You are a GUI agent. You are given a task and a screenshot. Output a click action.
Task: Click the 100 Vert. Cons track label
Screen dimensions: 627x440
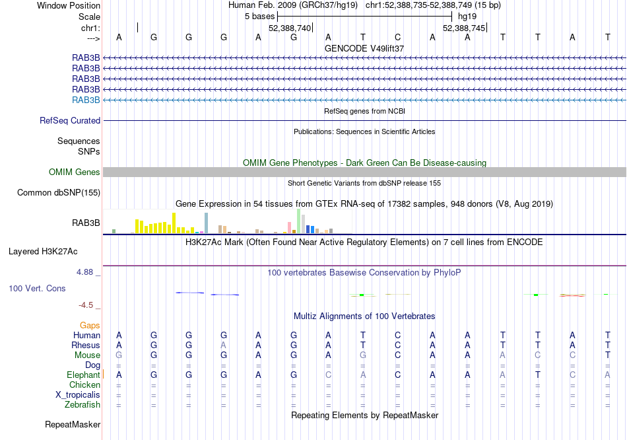coord(37,289)
